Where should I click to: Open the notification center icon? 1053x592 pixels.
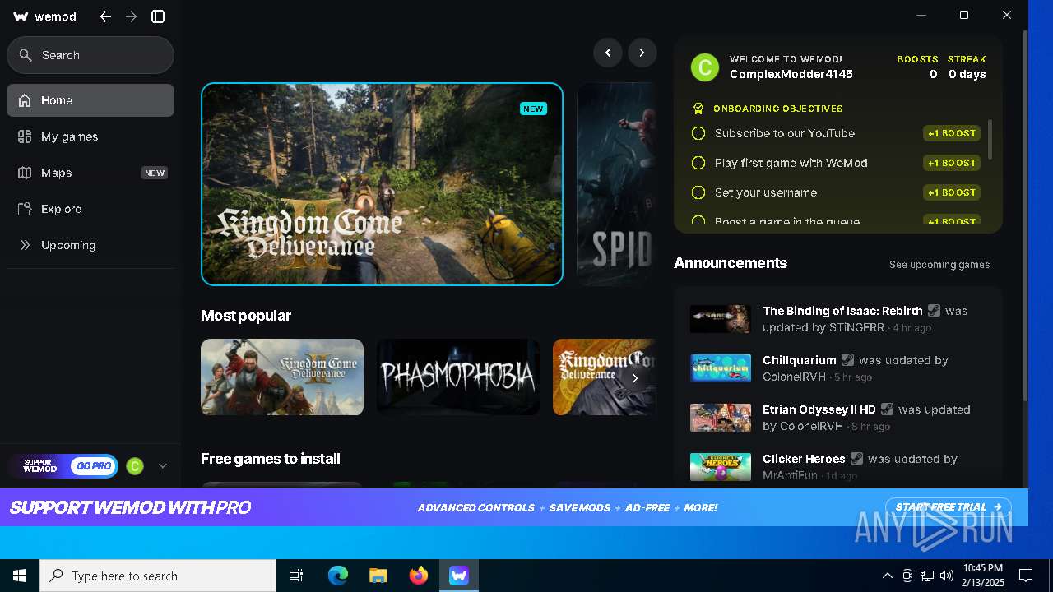(1026, 576)
